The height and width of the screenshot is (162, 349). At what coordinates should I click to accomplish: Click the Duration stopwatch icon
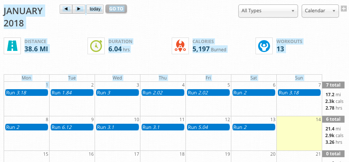(x=96, y=46)
